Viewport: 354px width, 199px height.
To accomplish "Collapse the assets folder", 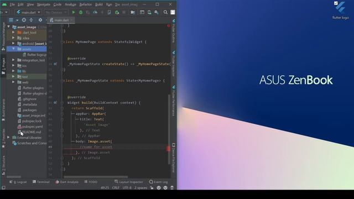I will coord(13,49).
